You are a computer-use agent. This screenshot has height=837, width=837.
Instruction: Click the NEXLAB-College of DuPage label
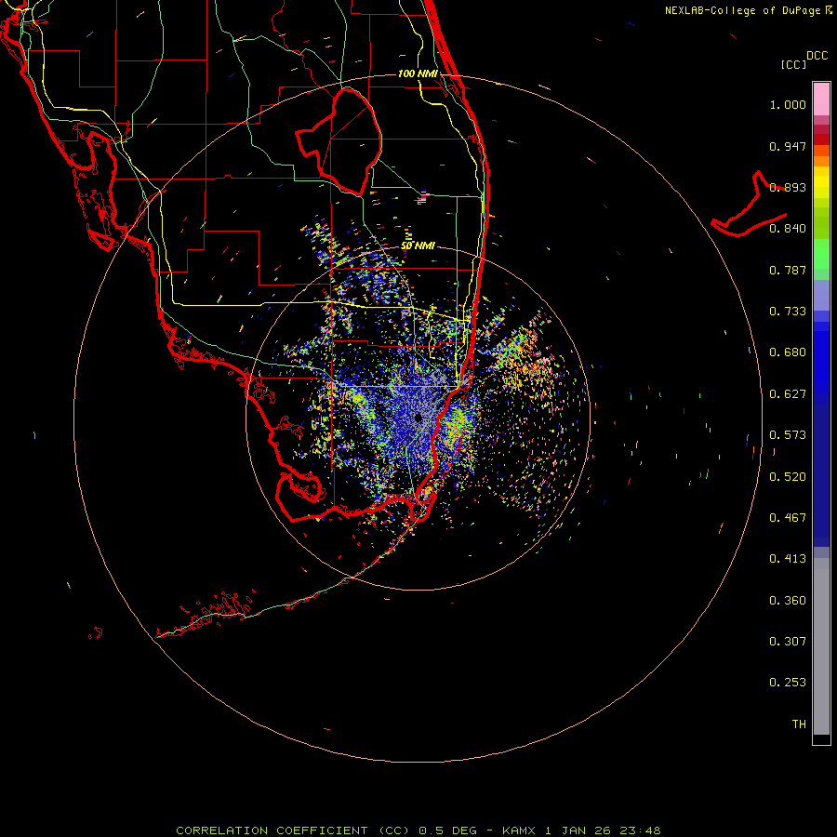point(742,10)
